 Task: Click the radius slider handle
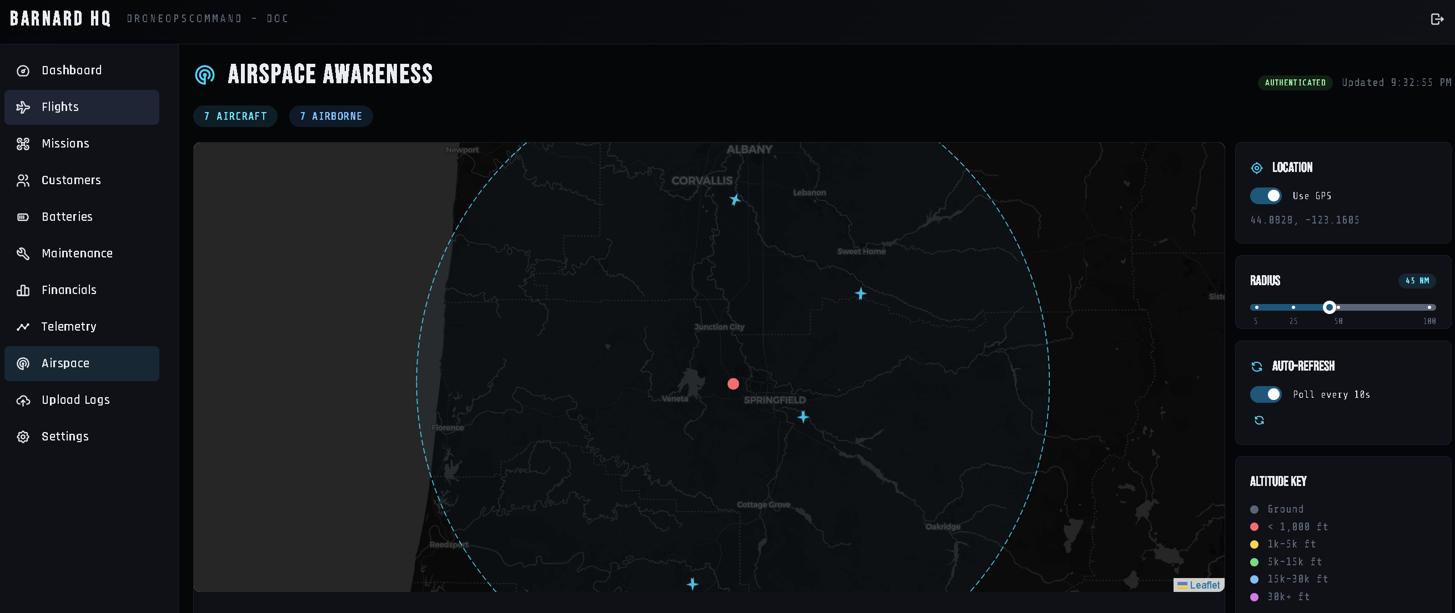pos(1329,307)
